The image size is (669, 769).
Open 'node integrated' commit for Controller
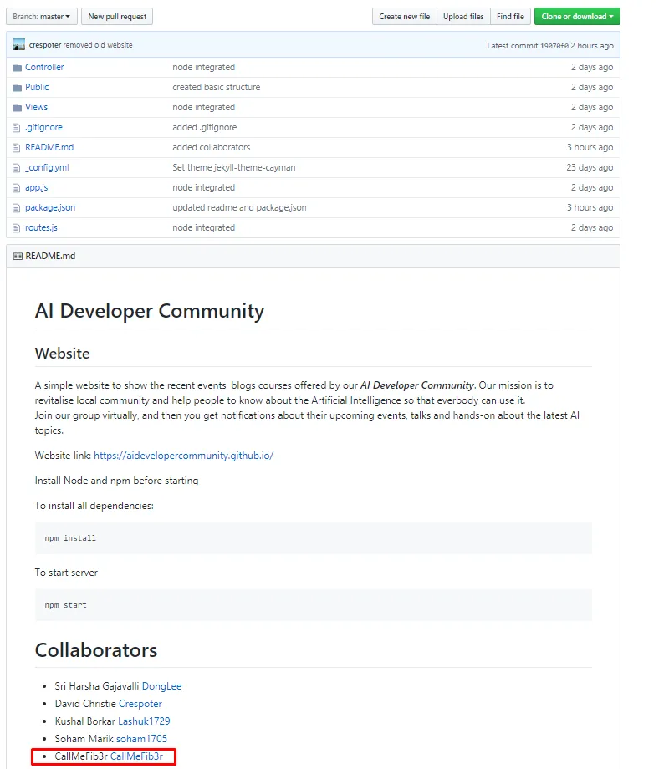(204, 67)
